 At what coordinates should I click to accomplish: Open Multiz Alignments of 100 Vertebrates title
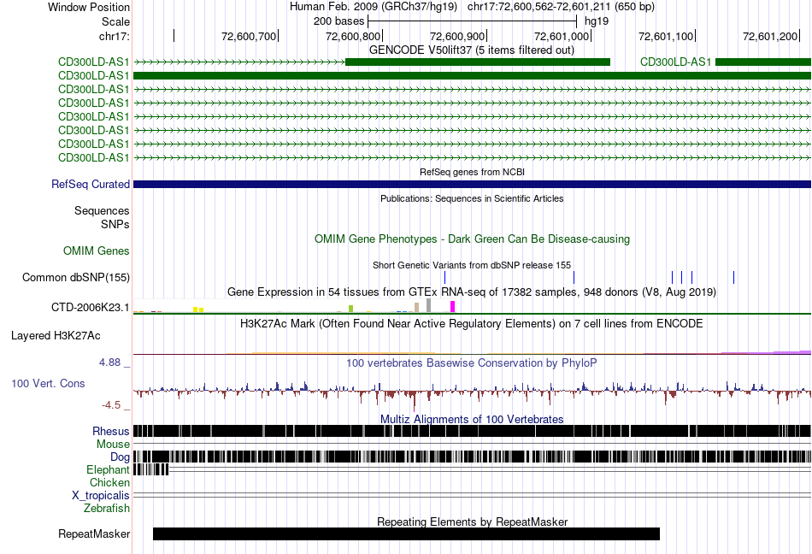[472, 420]
